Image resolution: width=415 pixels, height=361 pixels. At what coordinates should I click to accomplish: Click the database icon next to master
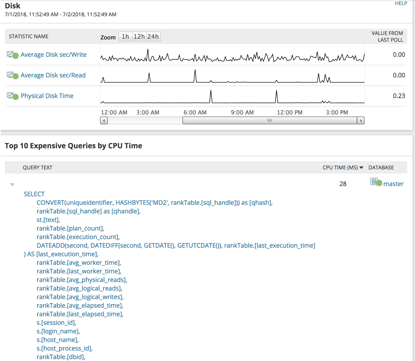point(374,182)
